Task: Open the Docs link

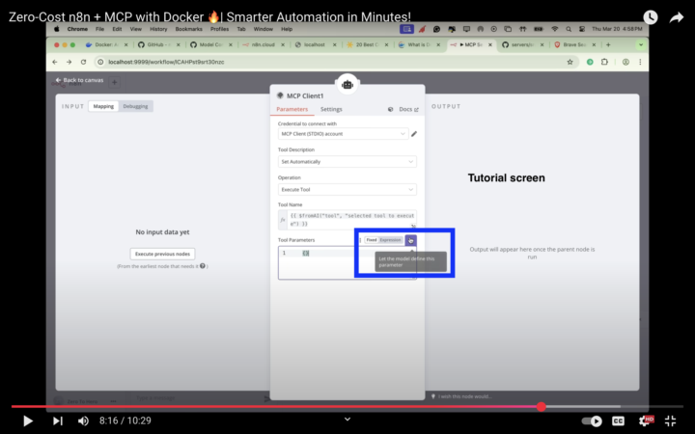Action: coord(405,109)
